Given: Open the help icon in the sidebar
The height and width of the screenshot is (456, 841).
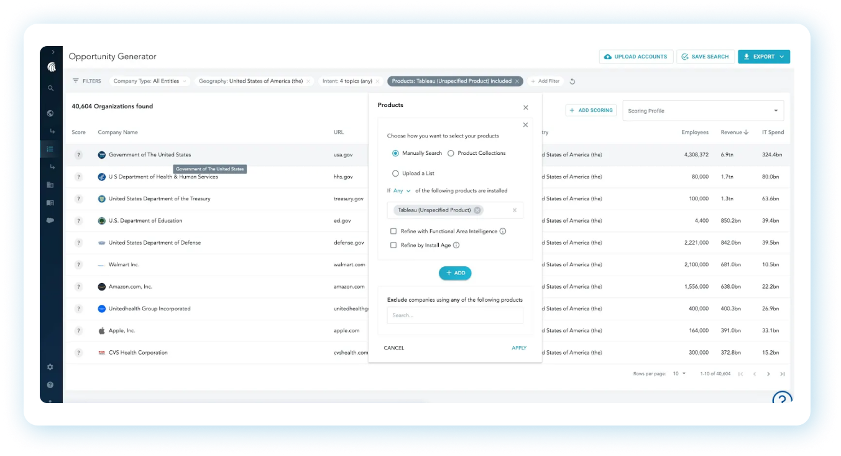Looking at the screenshot, I should 50,385.
